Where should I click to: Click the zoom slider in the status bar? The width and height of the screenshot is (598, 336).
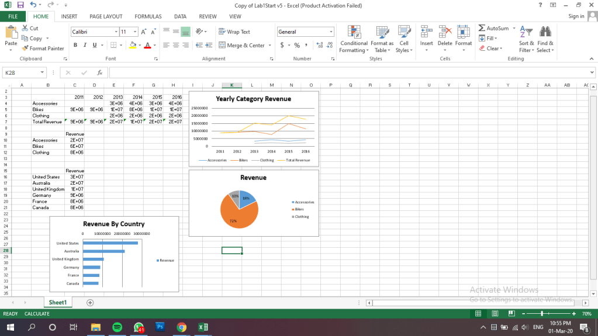(542, 314)
